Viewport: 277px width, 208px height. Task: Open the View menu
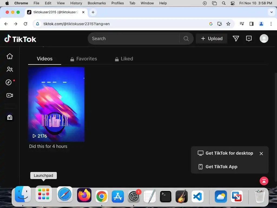pos(61,3)
